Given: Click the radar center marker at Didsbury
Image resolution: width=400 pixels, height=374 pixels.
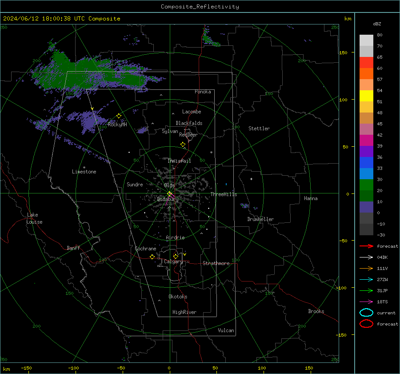Looking at the screenshot, I should tap(170, 193).
